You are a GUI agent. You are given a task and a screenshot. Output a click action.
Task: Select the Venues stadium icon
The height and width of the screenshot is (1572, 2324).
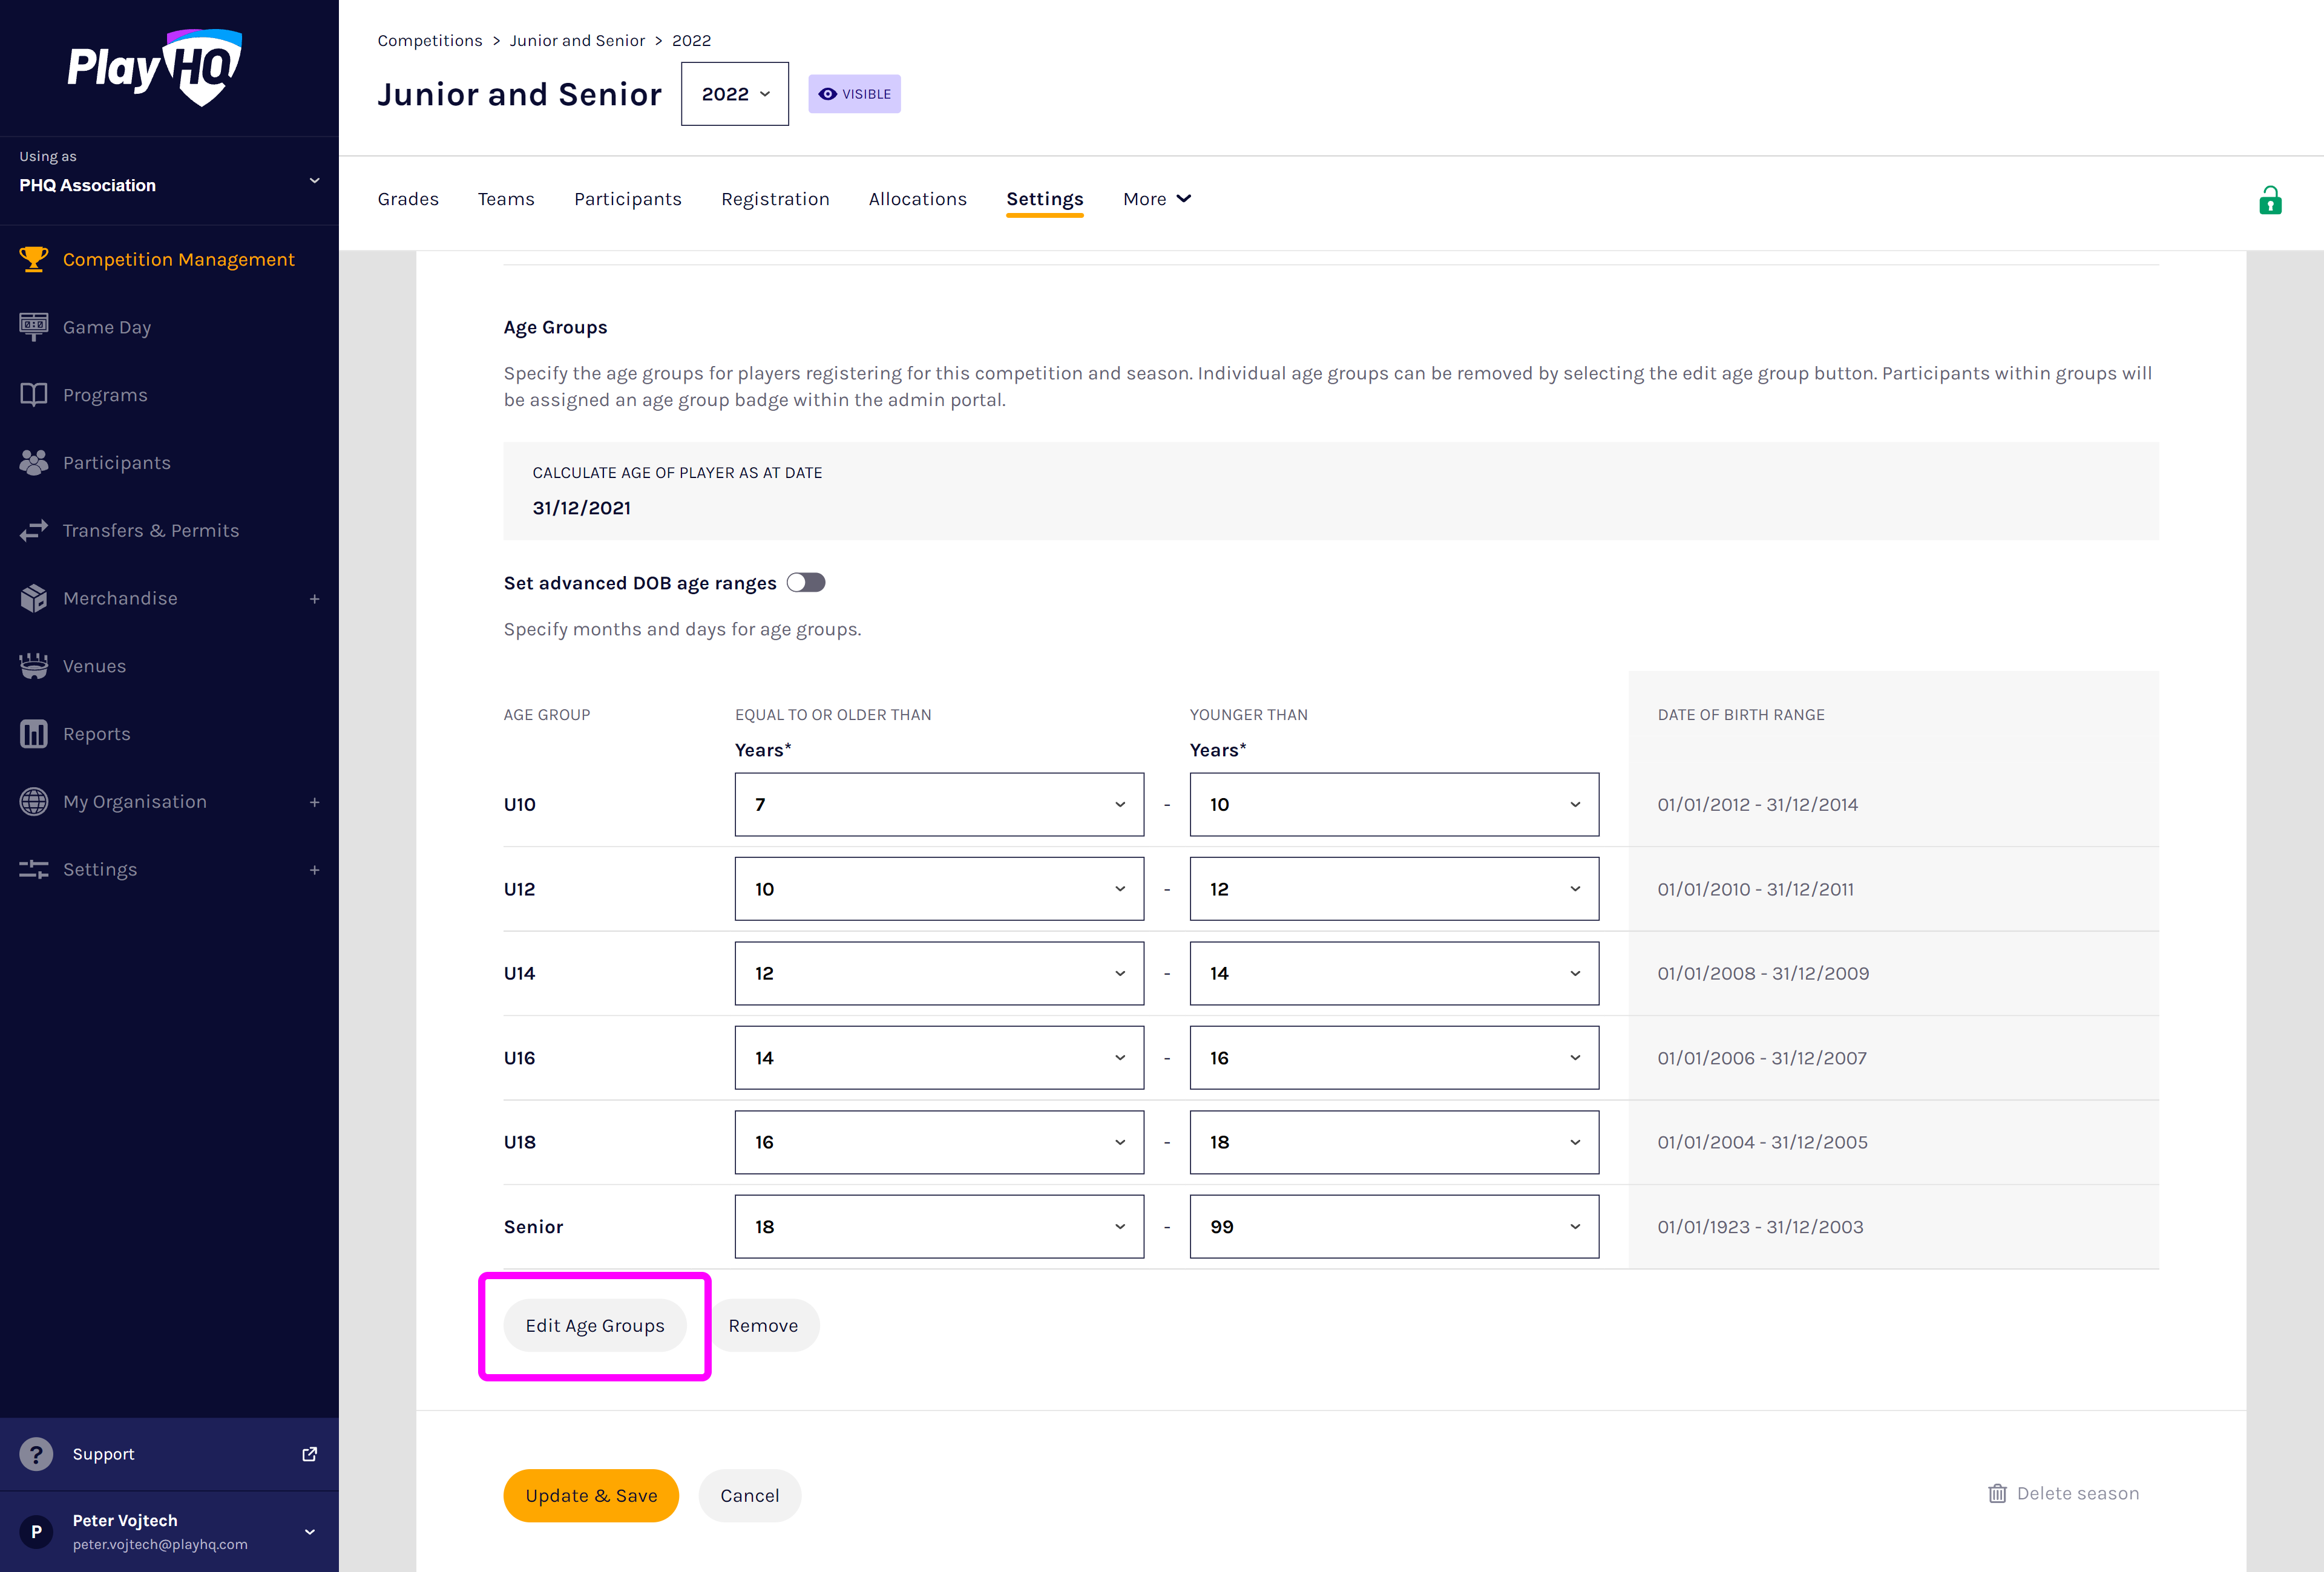click(x=33, y=666)
